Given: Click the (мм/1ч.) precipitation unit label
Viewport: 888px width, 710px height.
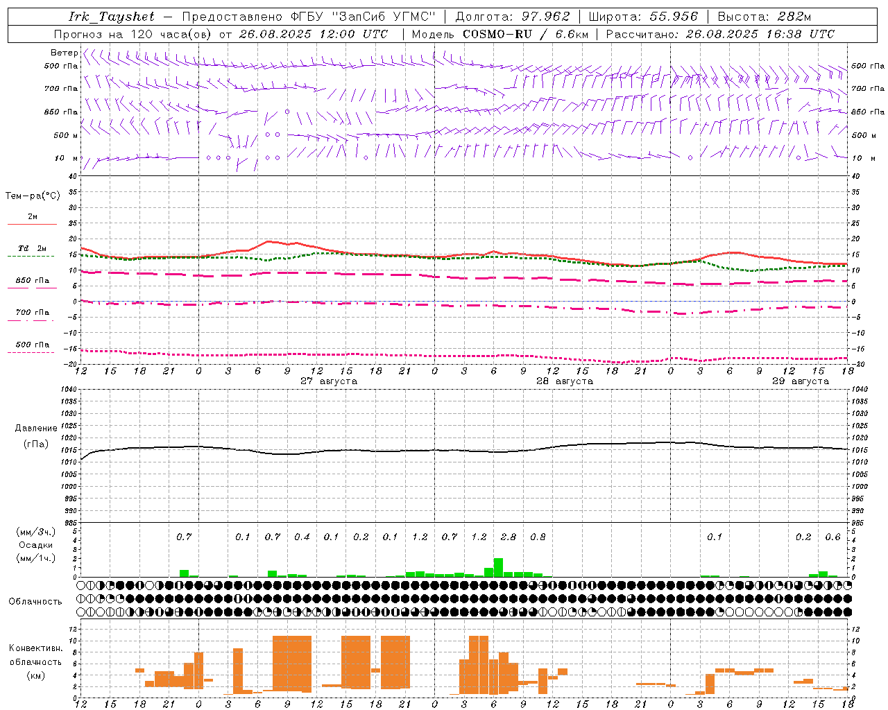Looking at the screenshot, I should click(36, 558).
